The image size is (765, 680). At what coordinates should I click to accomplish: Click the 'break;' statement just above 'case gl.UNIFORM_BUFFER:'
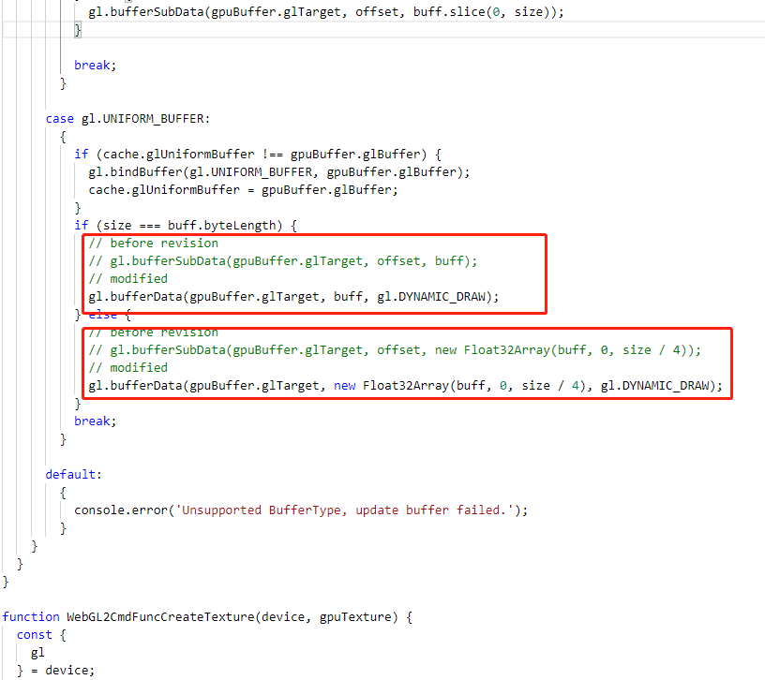tap(95, 65)
